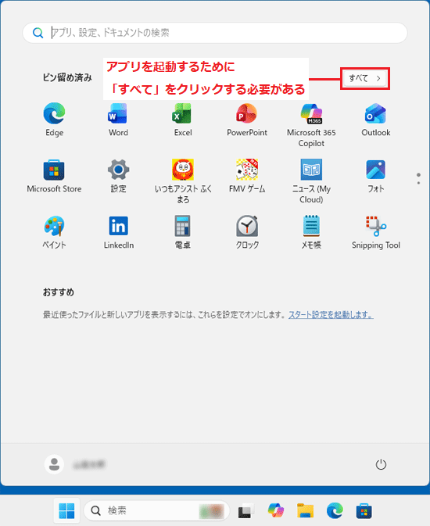
Task: Open the フォト app
Action: (x=375, y=176)
